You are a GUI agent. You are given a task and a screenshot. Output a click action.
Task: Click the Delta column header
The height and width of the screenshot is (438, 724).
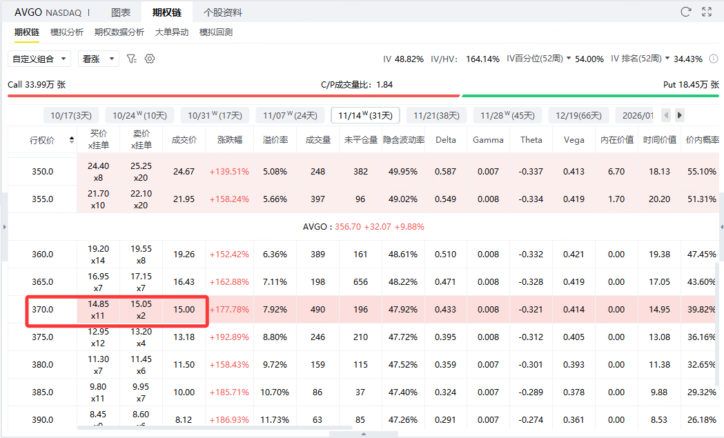point(446,140)
